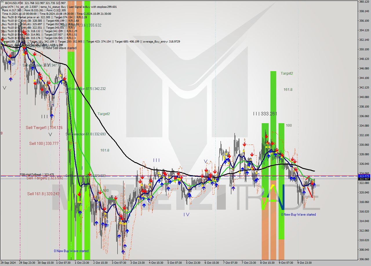This screenshot has width=371, height=266.
Task: Click the '3 Oct 23:30' time axis label
Action: tap(138, 263)
